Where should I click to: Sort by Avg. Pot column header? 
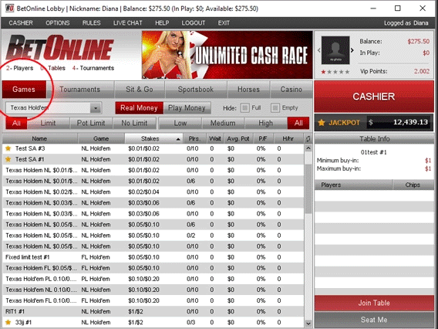pyautogui.click(x=238, y=139)
